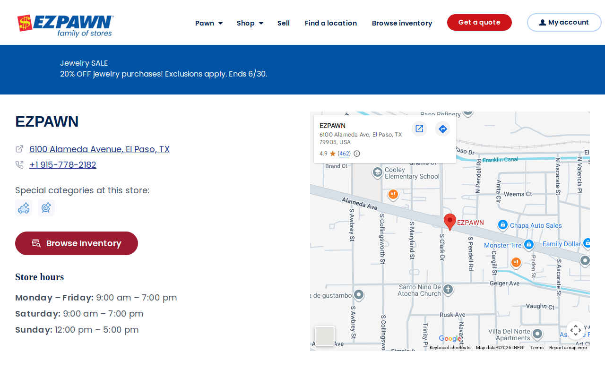Screen dimensions: 605x378
Task: Click the Chapa Auto Sales map marker
Action: 503,224
